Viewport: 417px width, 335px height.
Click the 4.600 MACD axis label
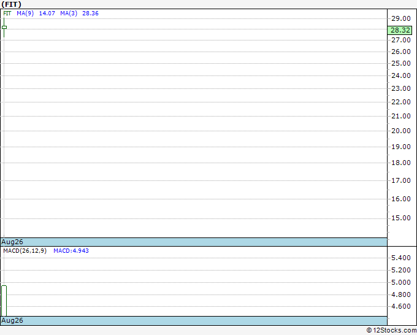coord(401,306)
